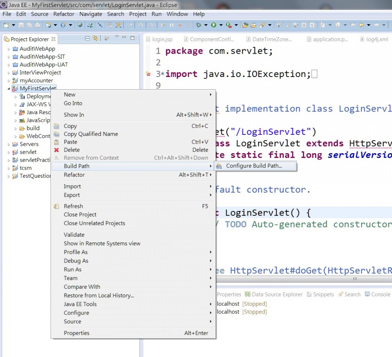
Task: Click the Run Last Tool red toolbox icon
Action: tap(229, 25)
